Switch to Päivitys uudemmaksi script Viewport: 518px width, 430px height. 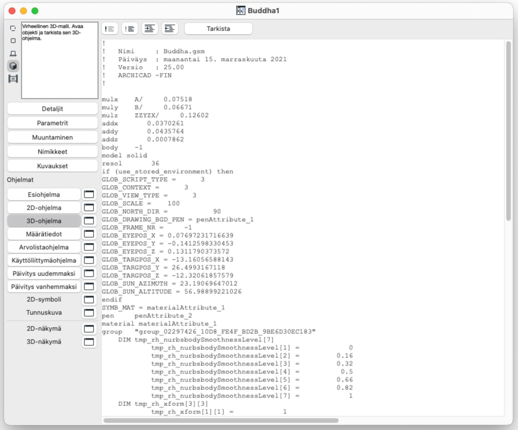[x=44, y=273]
